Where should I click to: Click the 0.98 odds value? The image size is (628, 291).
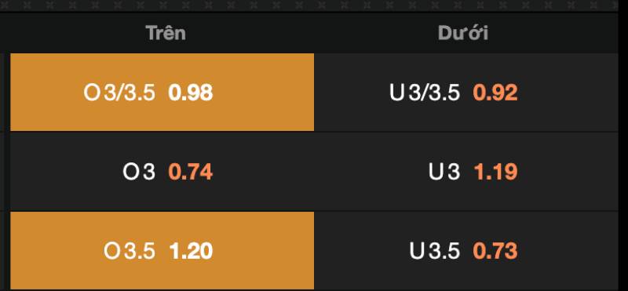pyautogui.click(x=191, y=93)
